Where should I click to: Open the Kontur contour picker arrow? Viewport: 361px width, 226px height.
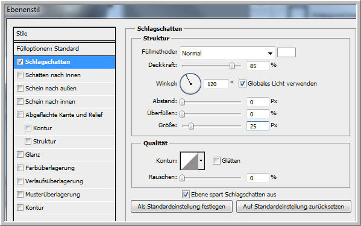point(201,161)
